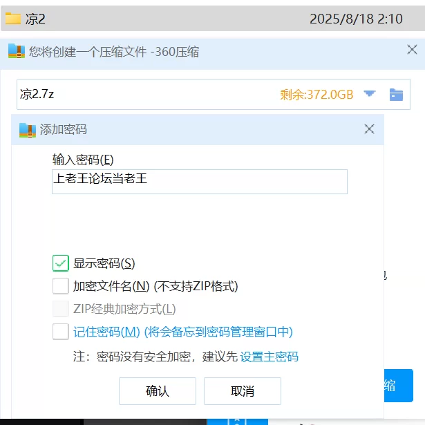Open the 设置主密码 link
The image size is (425, 425).
coord(269,357)
